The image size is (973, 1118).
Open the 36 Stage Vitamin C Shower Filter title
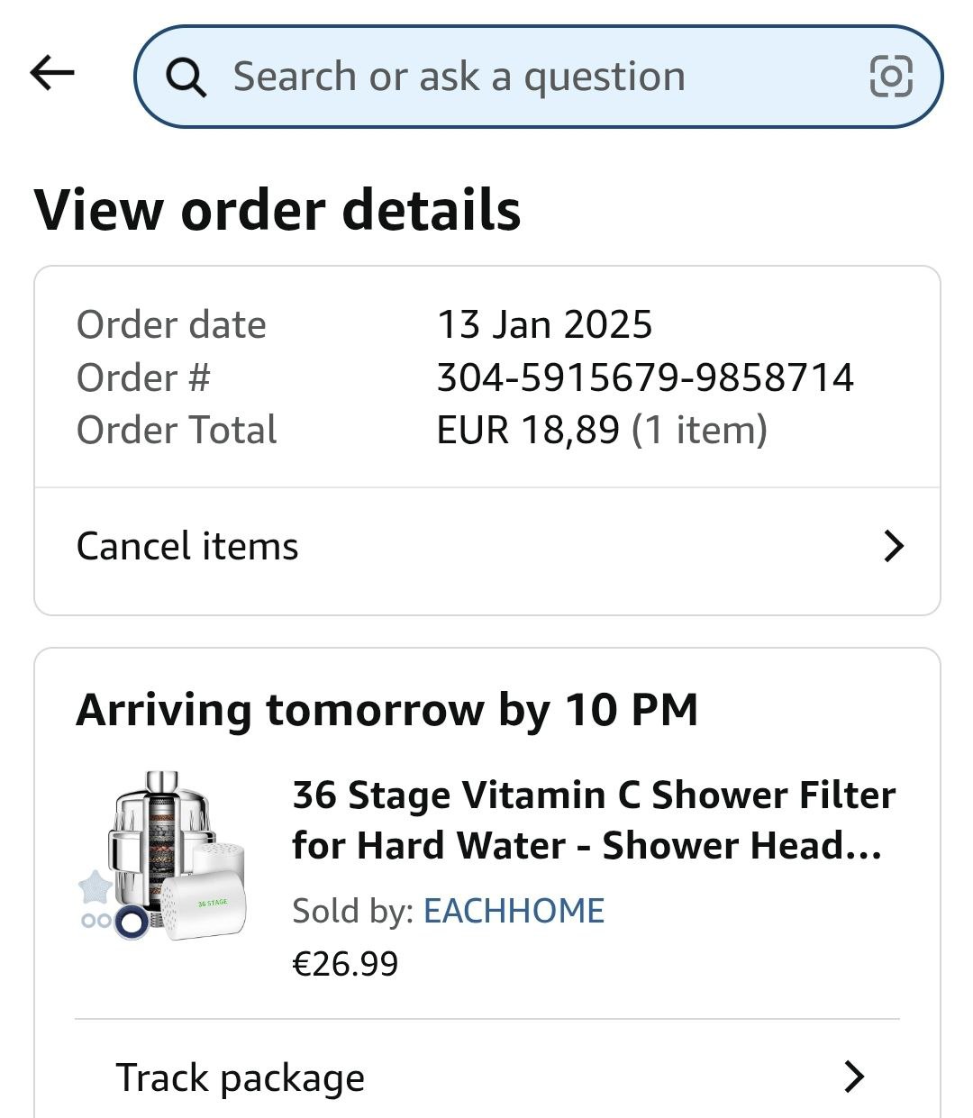coord(594,820)
